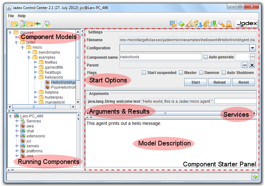Viewport: 265px width, 187px height.
Task: Check the Start suspended flag
Action: (x=144, y=73)
